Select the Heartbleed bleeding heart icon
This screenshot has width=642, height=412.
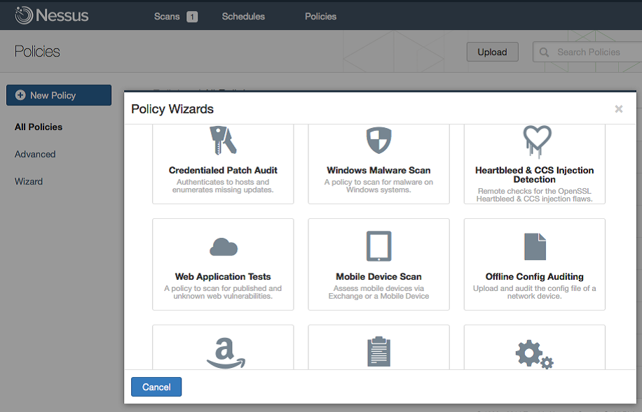[x=537, y=141]
